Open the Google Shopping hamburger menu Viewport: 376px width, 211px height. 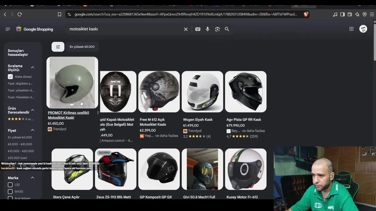tap(8, 29)
